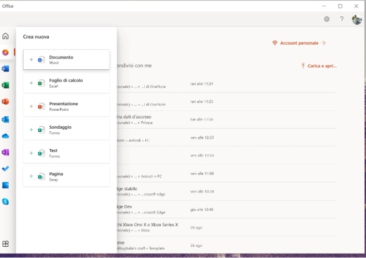The image size is (366, 258).
Task: Open the 'dge Dev' document row
Action: point(226,209)
